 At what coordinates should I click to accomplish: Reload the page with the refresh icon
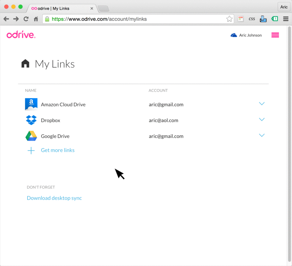[x=26, y=19]
